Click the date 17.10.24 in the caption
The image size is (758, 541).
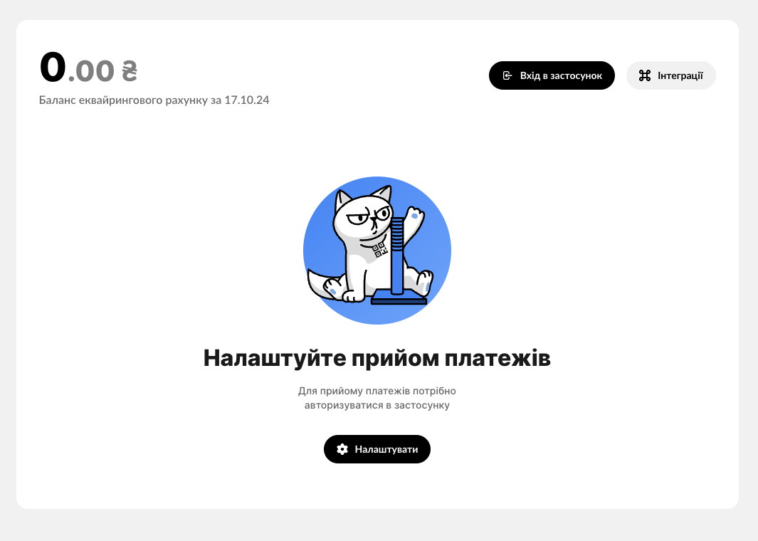point(246,100)
